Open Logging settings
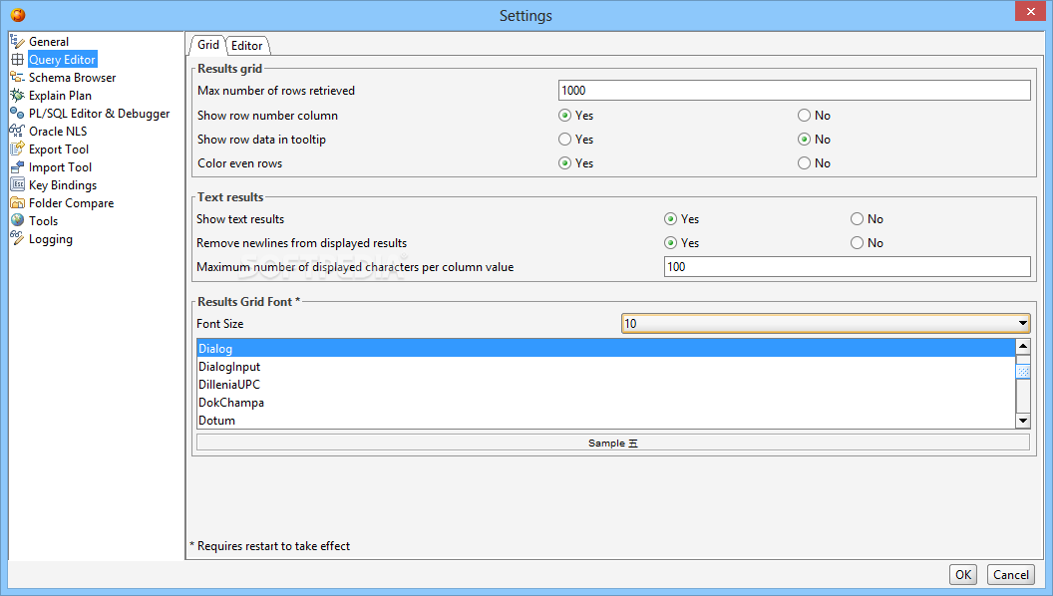 coord(51,239)
